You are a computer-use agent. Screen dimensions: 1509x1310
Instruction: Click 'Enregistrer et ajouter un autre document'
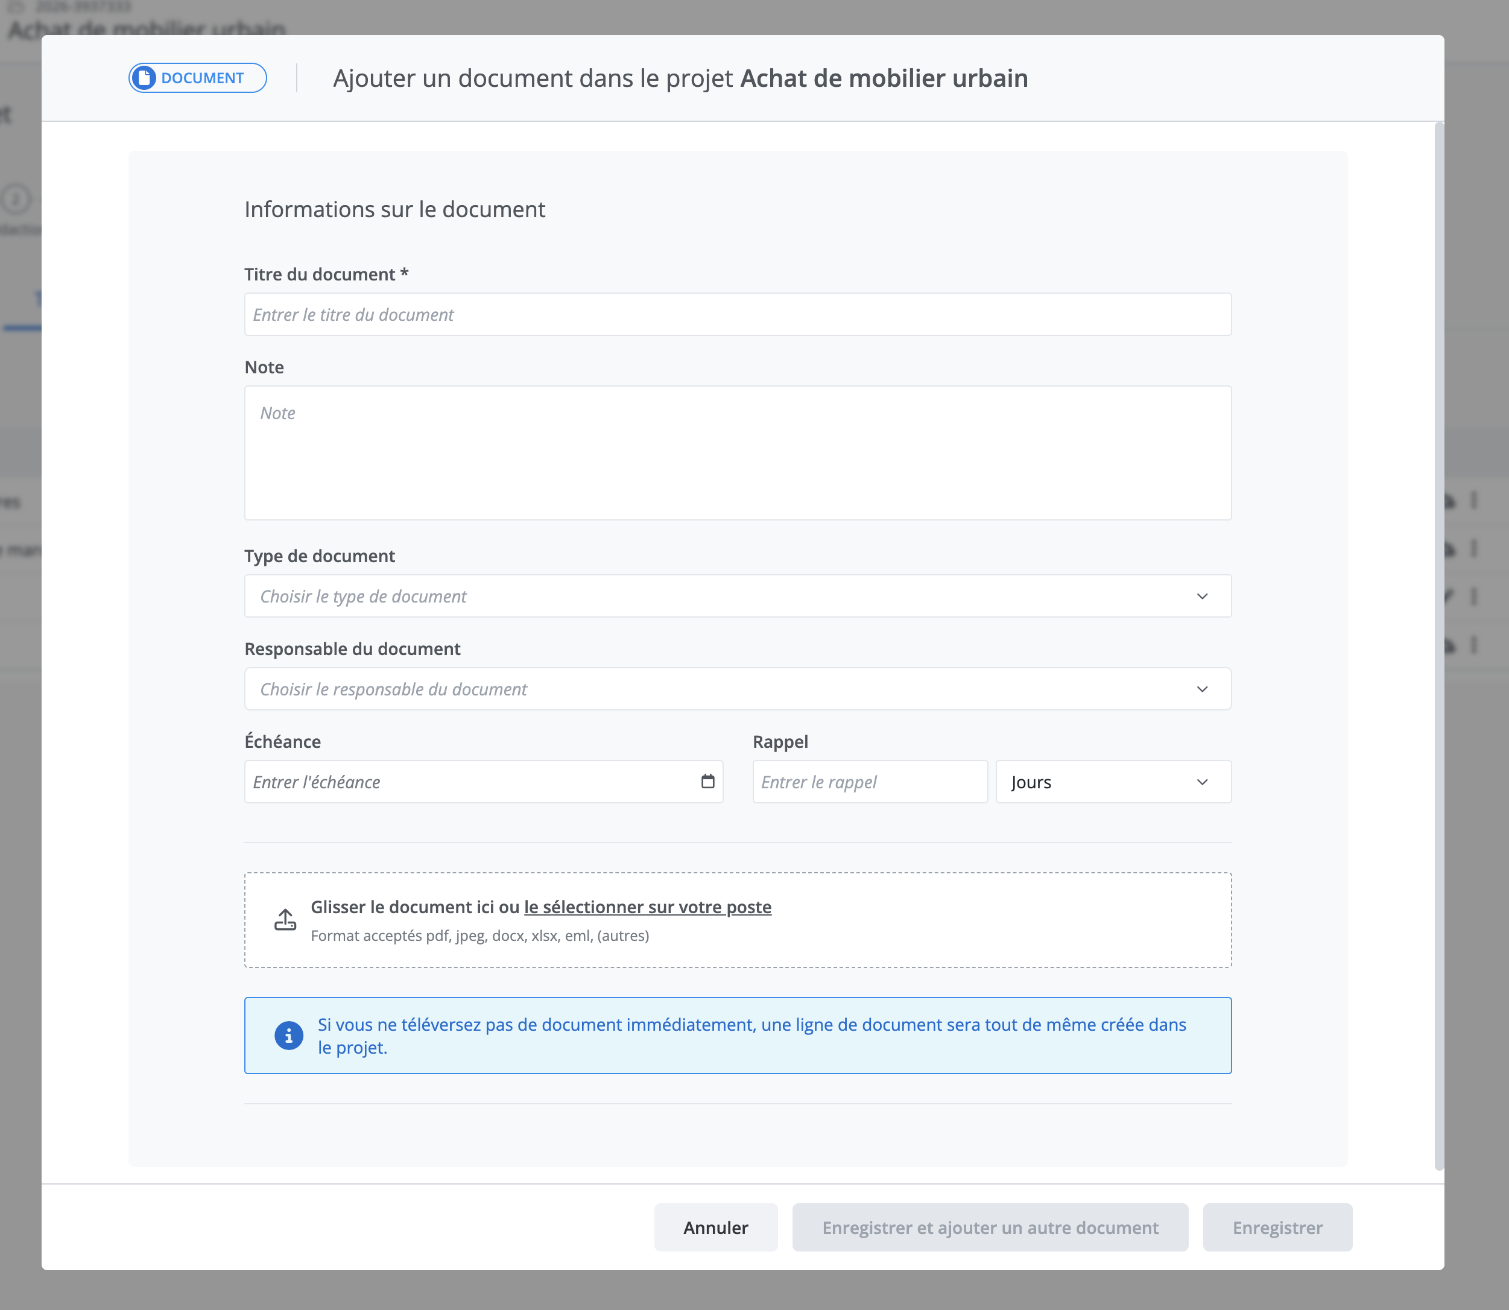pos(990,1227)
